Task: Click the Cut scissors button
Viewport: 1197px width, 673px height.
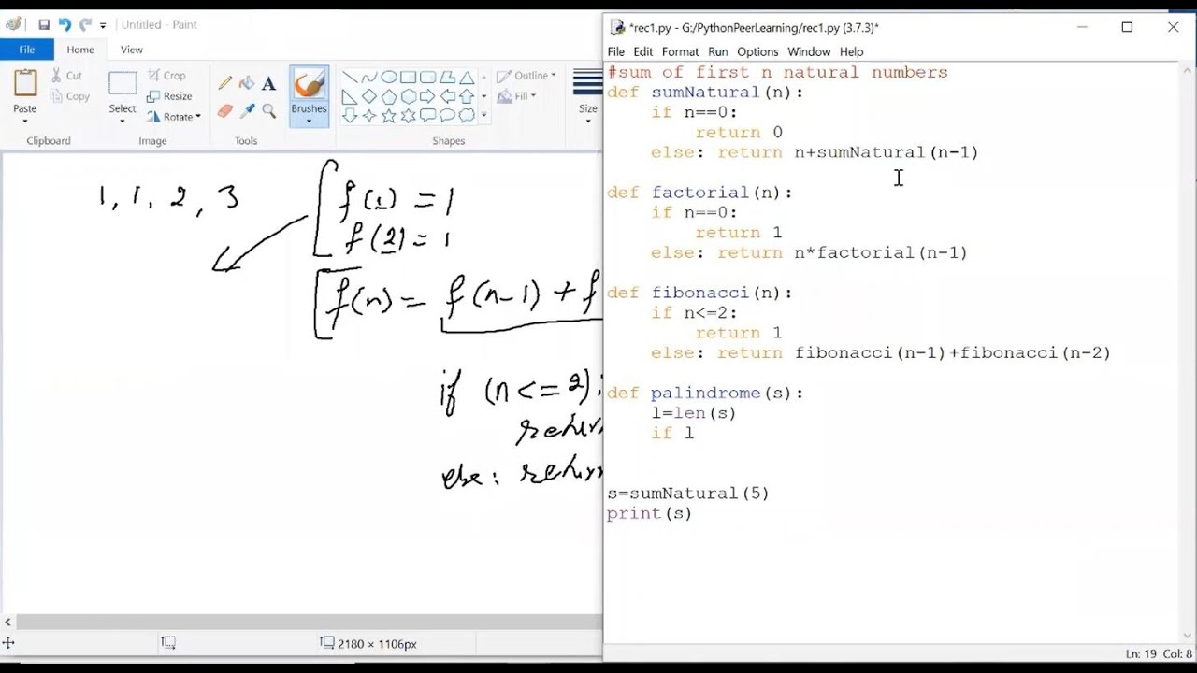Action: tap(66, 76)
